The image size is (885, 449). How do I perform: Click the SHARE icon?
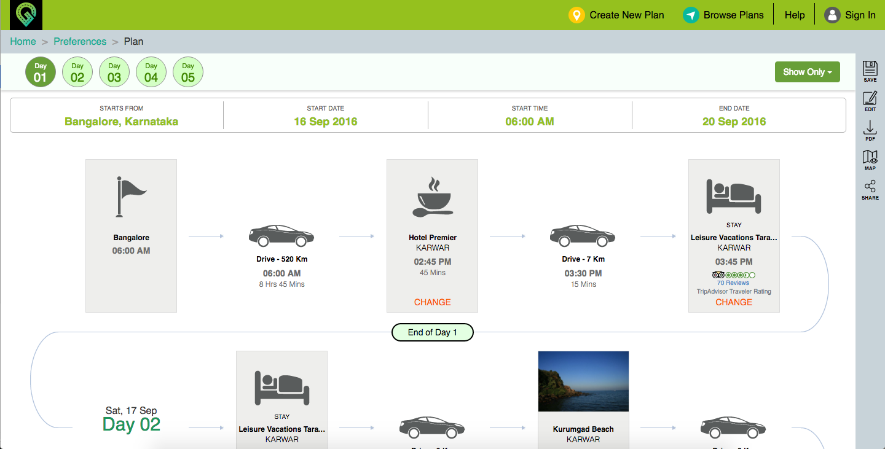point(870,186)
